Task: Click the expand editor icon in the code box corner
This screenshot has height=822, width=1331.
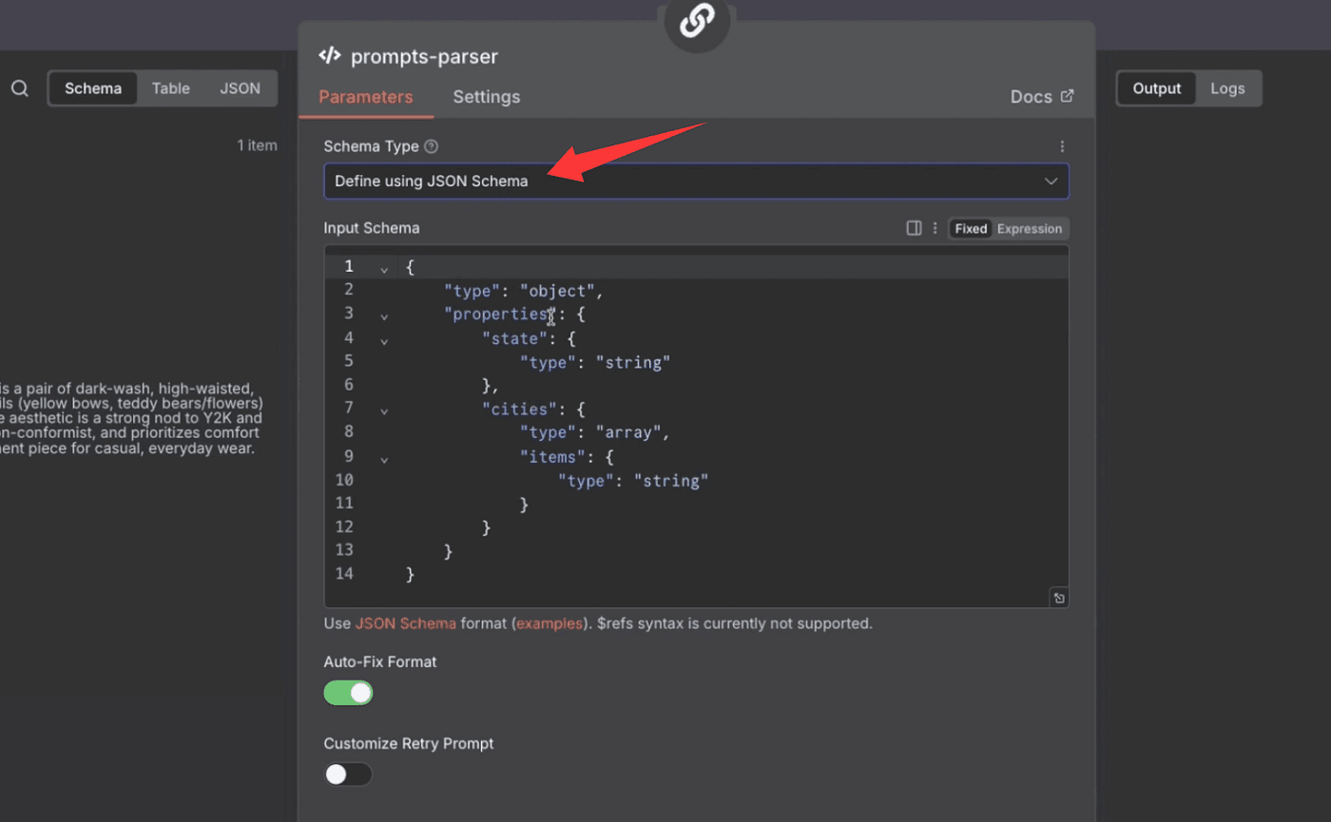Action: pyautogui.click(x=1058, y=598)
